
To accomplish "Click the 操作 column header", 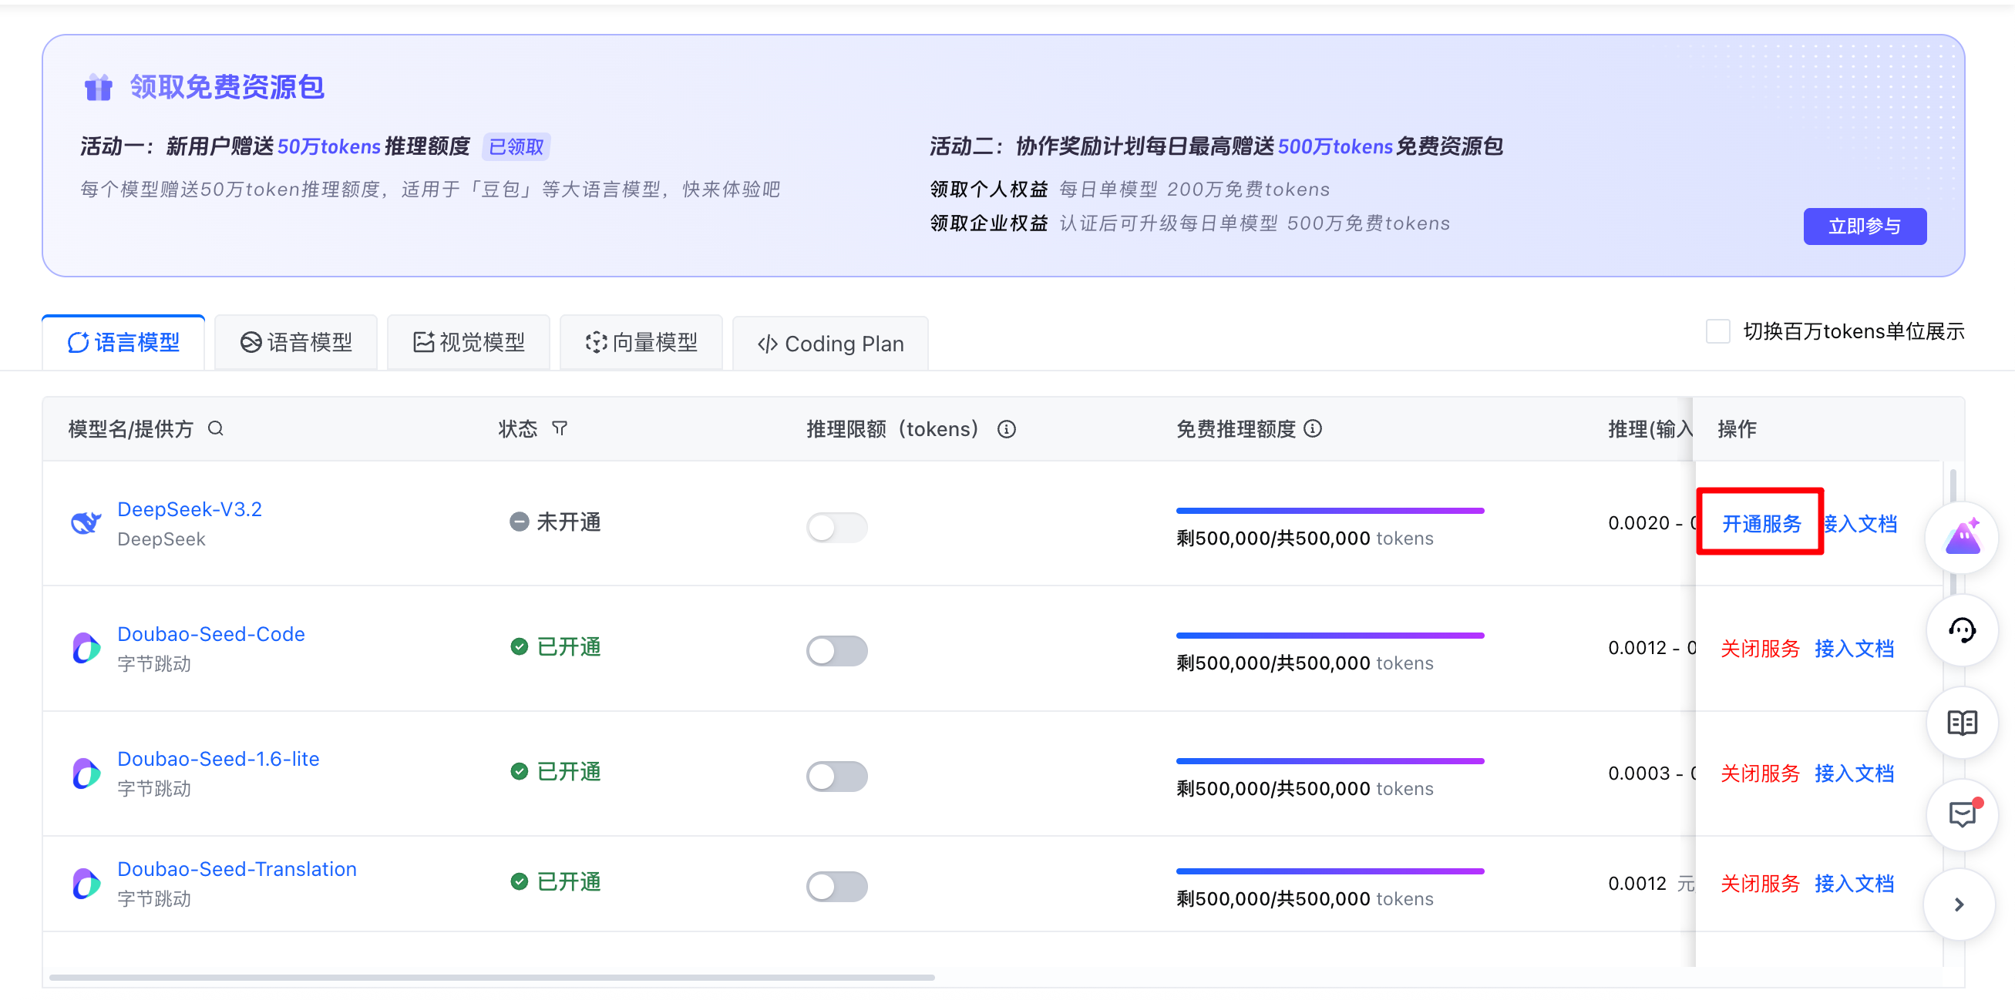I will (x=1737, y=429).
